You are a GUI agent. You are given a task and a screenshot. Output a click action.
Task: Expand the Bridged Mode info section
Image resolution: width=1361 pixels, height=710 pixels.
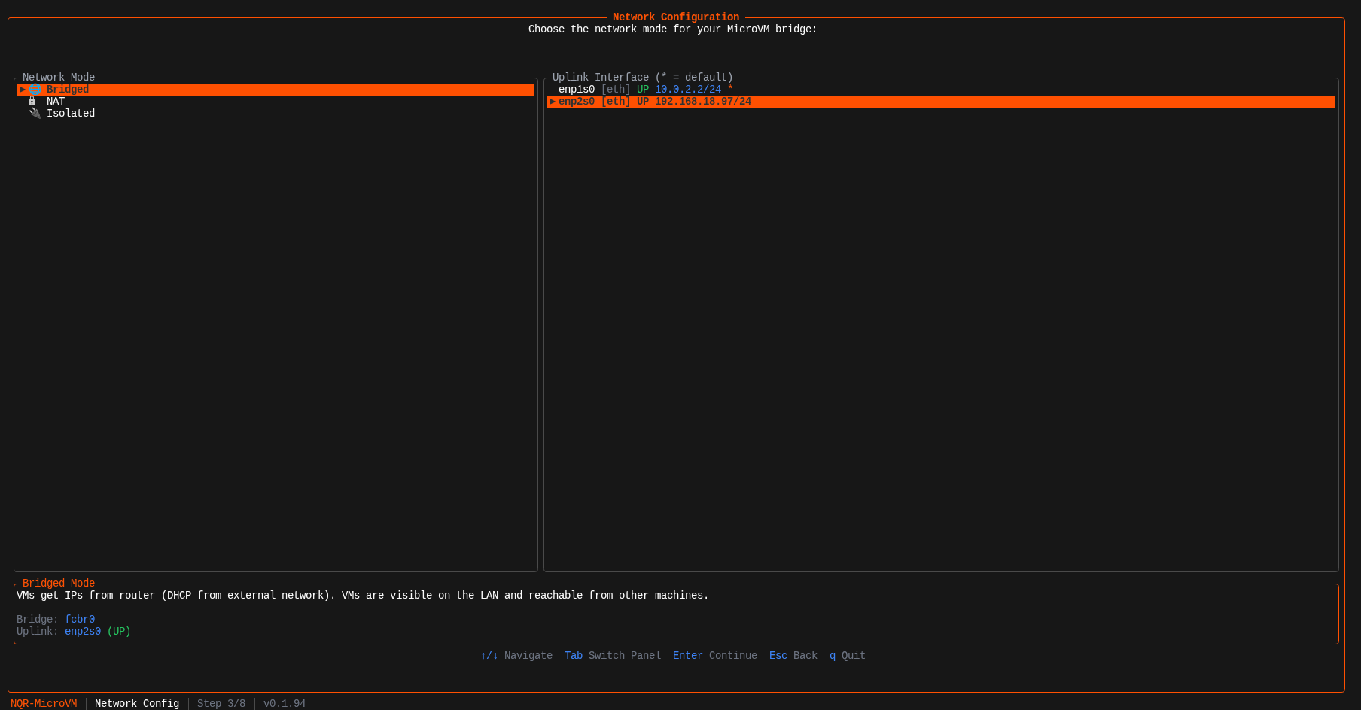click(58, 583)
